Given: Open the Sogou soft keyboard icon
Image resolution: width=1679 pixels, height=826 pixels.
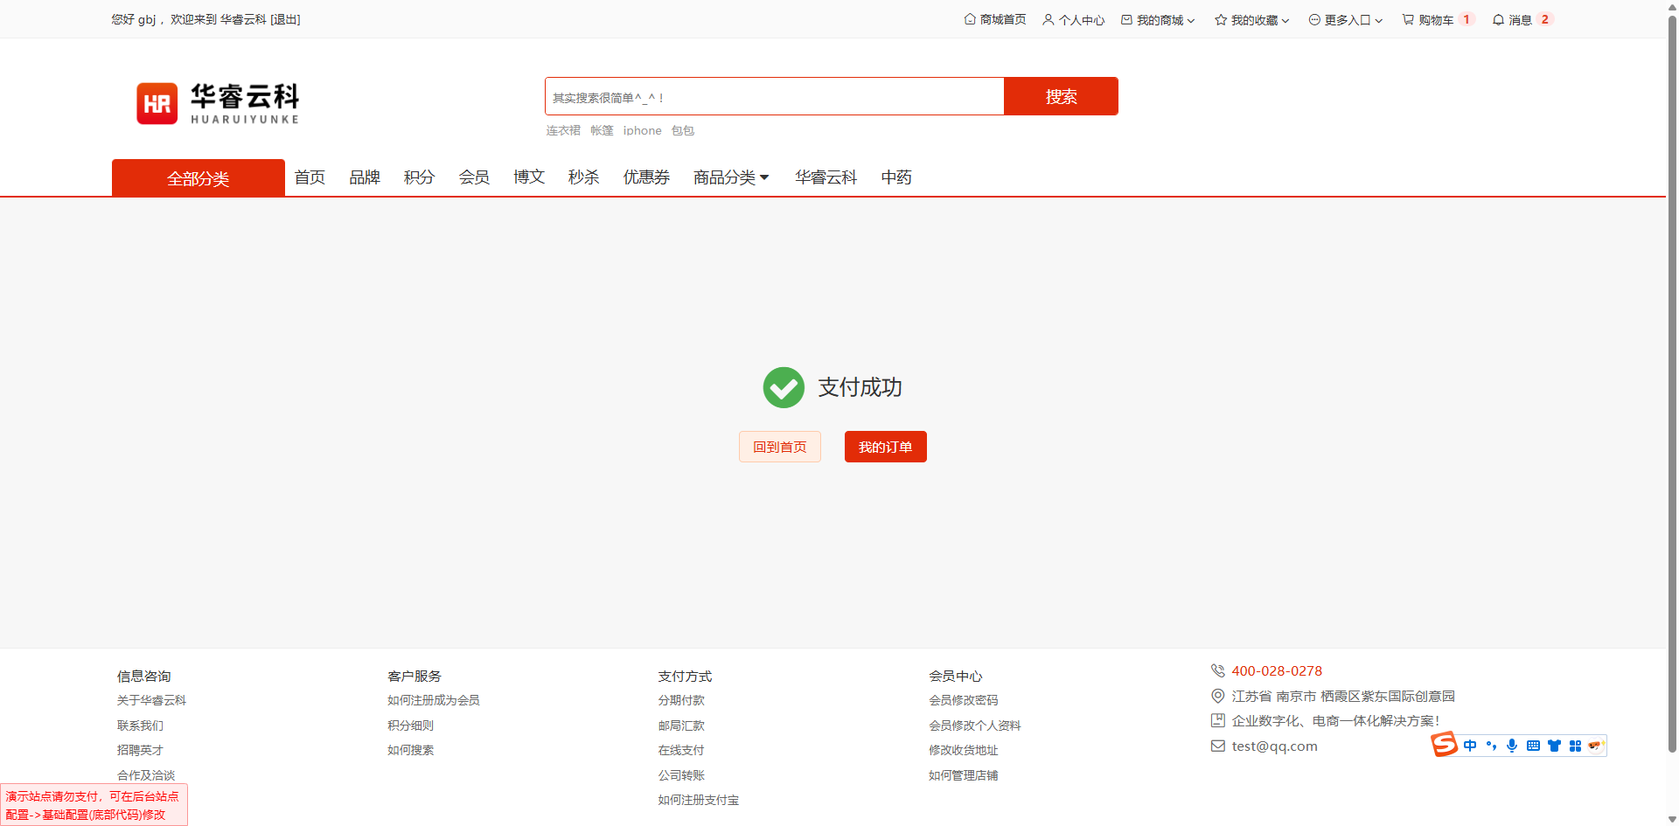Looking at the screenshot, I should [1533, 746].
